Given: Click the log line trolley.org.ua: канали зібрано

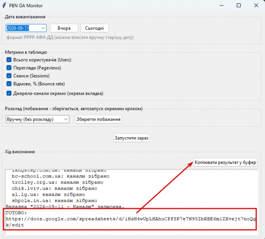Looking at the screenshot, I should [57, 183].
